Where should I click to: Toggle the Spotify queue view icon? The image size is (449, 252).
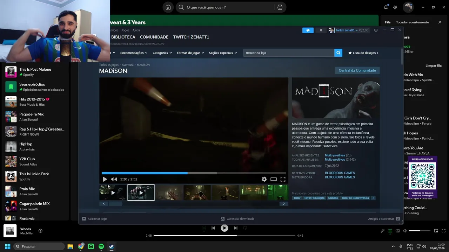tap(390, 231)
